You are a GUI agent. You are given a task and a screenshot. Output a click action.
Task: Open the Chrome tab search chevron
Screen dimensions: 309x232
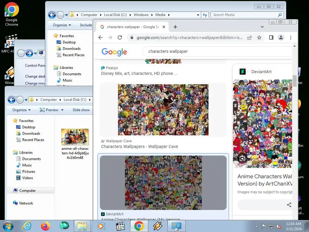(262, 27)
